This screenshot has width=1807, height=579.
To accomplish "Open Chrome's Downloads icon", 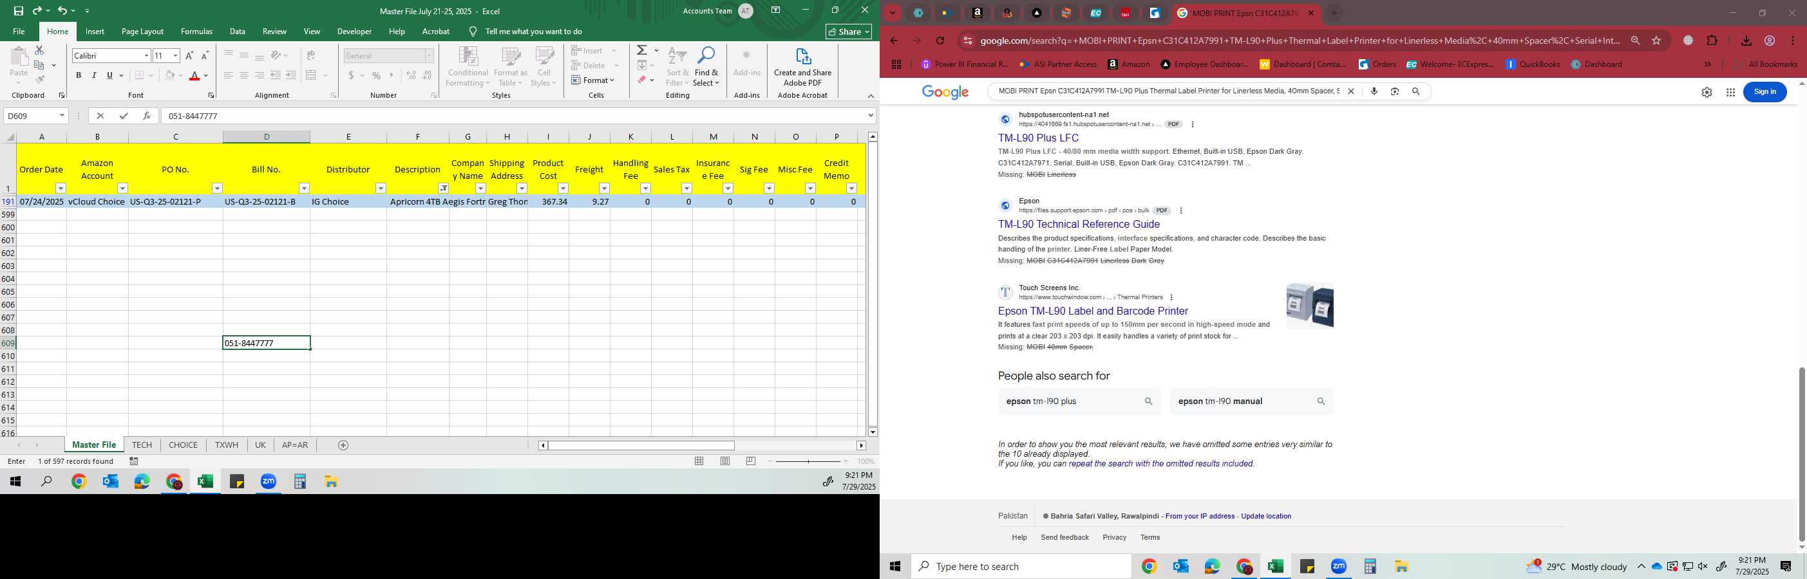I will (1746, 41).
